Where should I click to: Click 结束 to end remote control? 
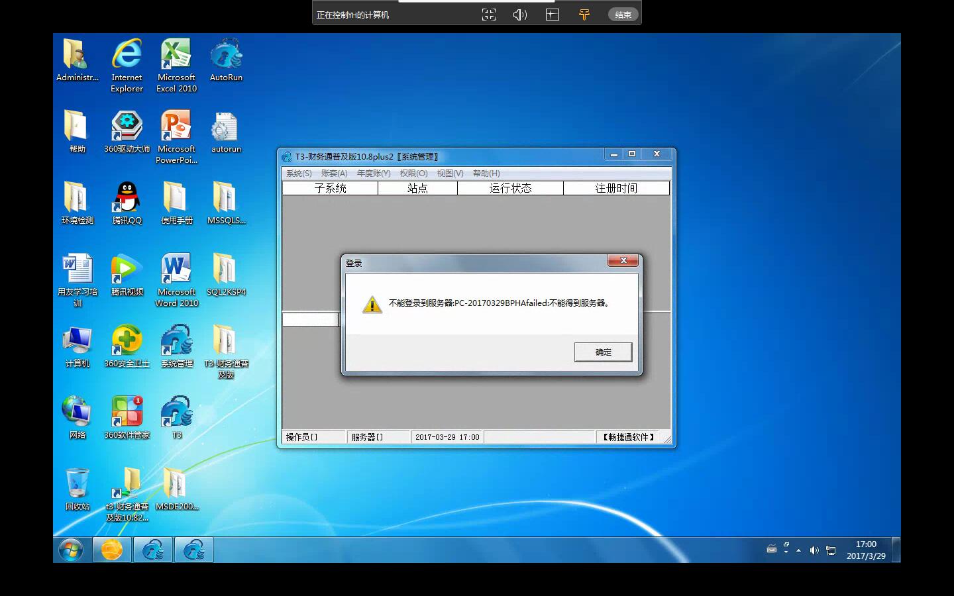tap(623, 15)
